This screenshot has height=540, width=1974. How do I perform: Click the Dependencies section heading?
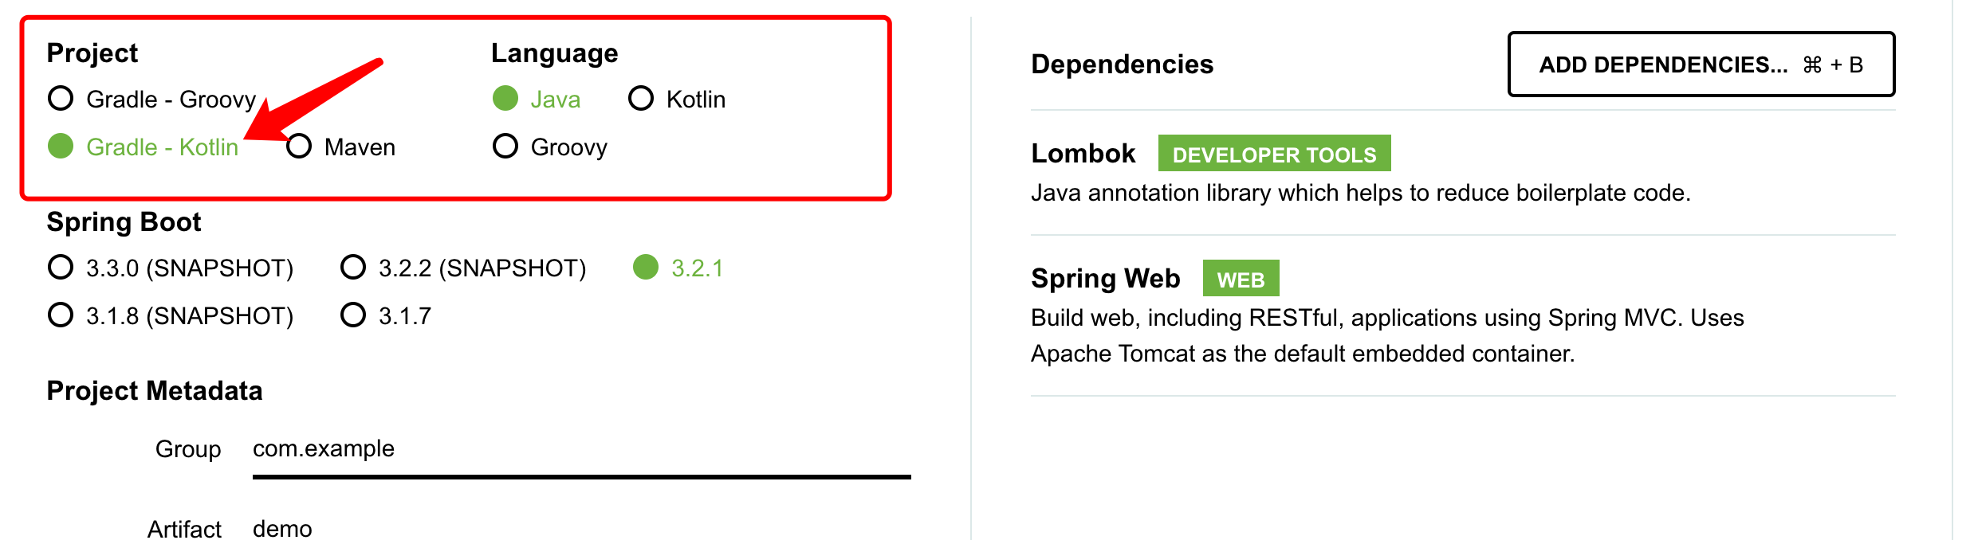tap(1122, 65)
